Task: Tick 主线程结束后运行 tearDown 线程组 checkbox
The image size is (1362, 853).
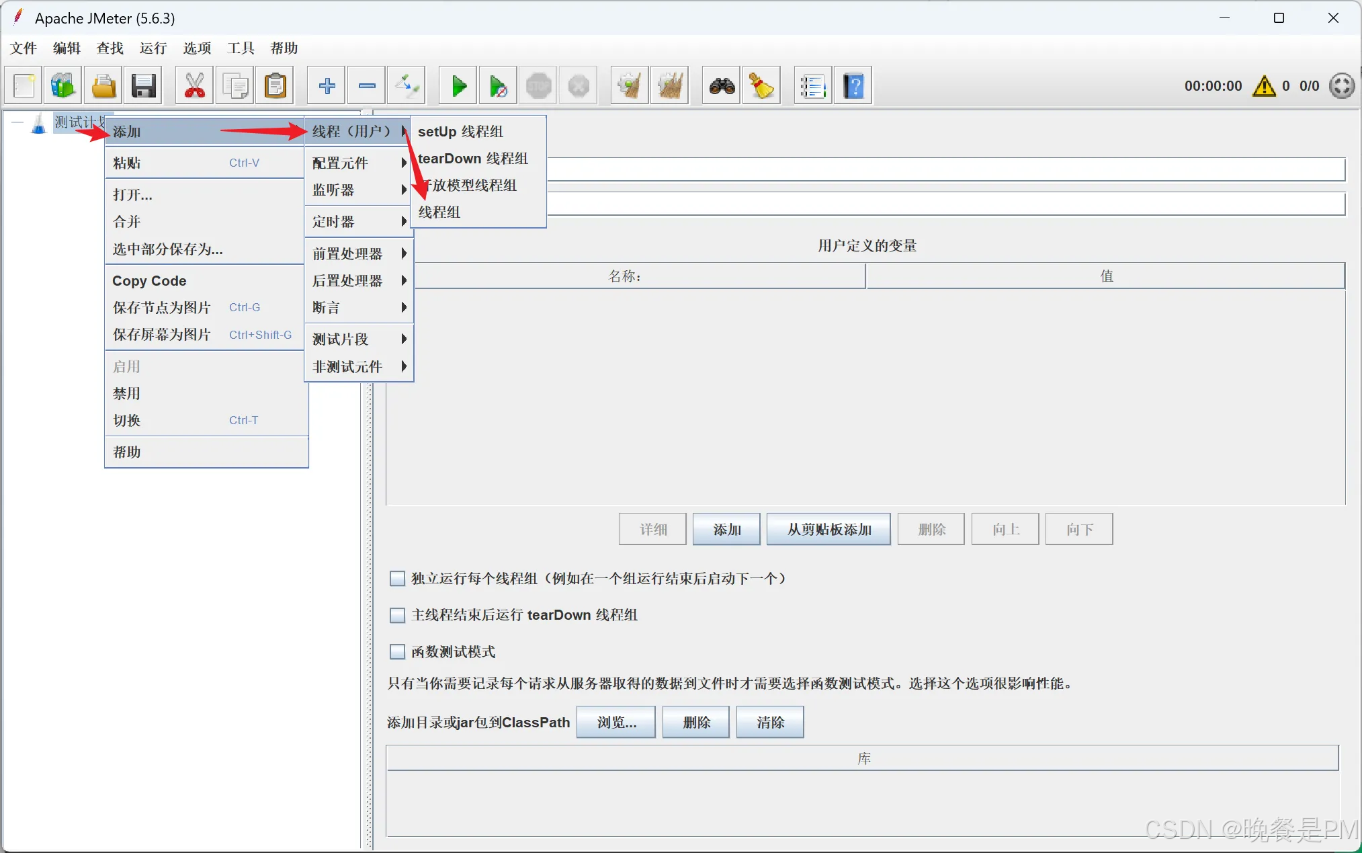Action: pyautogui.click(x=397, y=615)
